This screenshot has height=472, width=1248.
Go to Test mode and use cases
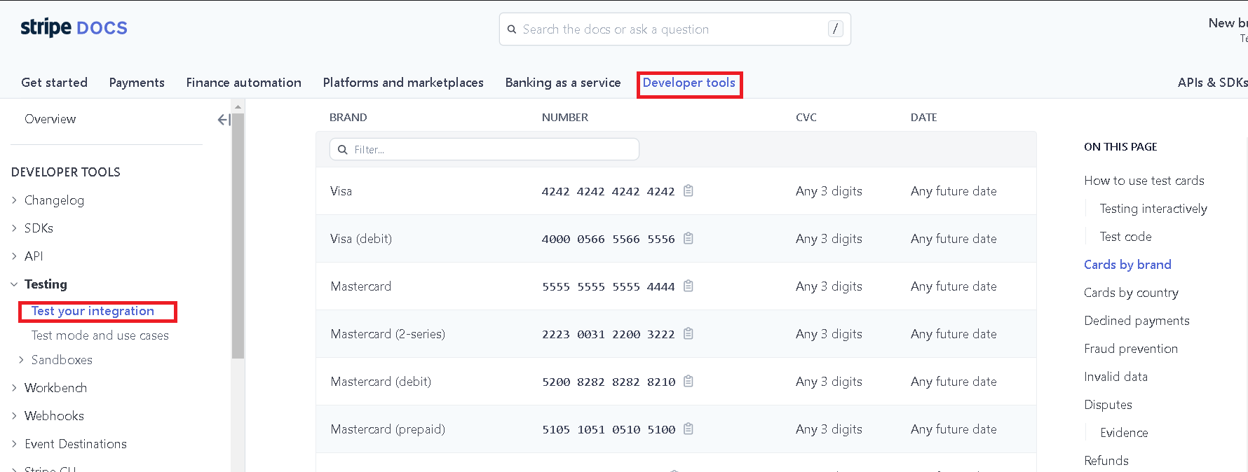(x=100, y=335)
